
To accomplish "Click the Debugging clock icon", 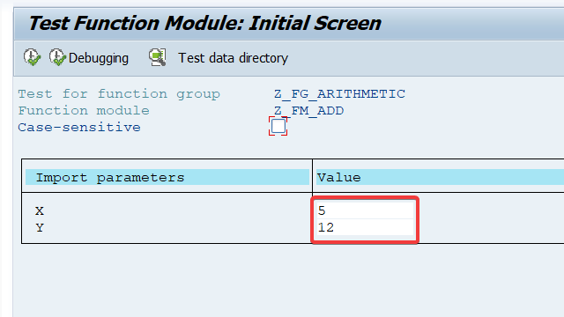I will (x=57, y=57).
